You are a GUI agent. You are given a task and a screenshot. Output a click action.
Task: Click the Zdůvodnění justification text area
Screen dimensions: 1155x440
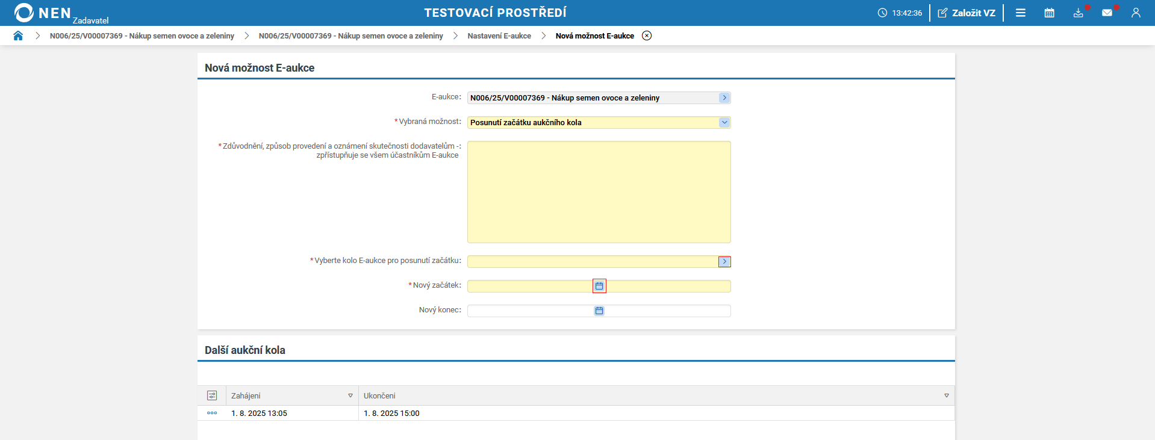coord(599,191)
